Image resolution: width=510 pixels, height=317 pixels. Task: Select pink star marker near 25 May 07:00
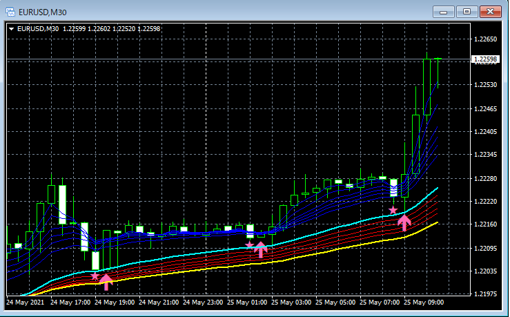[x=393, y=210]
